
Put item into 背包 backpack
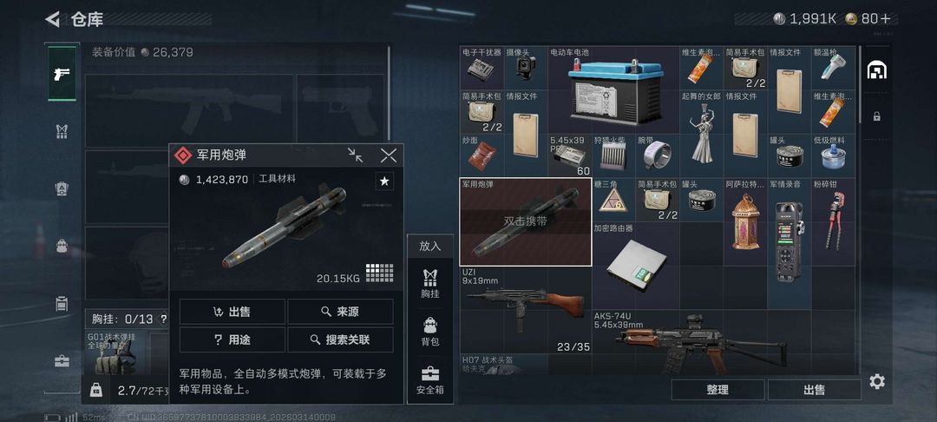pyautogui.click(x=430, y=332)
